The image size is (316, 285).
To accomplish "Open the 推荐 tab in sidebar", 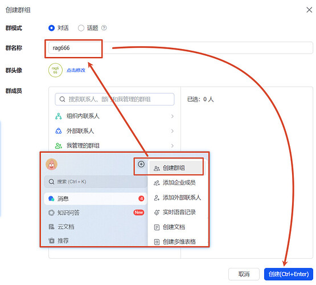I will coord(96,241).
